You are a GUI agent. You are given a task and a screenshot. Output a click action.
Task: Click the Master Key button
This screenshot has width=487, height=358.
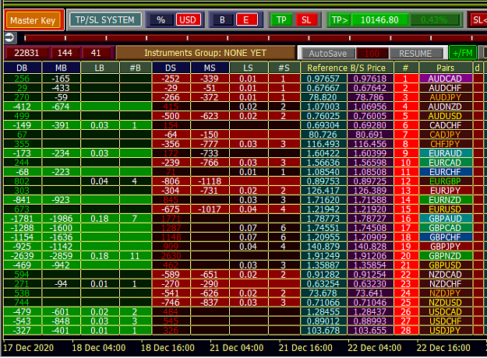tap(34, 20)
